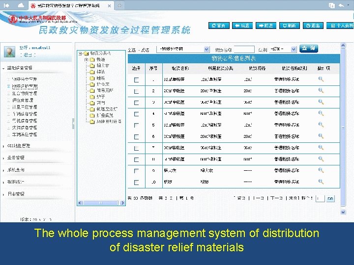Click the cloud icon in browser tab strip
Viewport: 354px width, 265px height.
coord(21,5)
